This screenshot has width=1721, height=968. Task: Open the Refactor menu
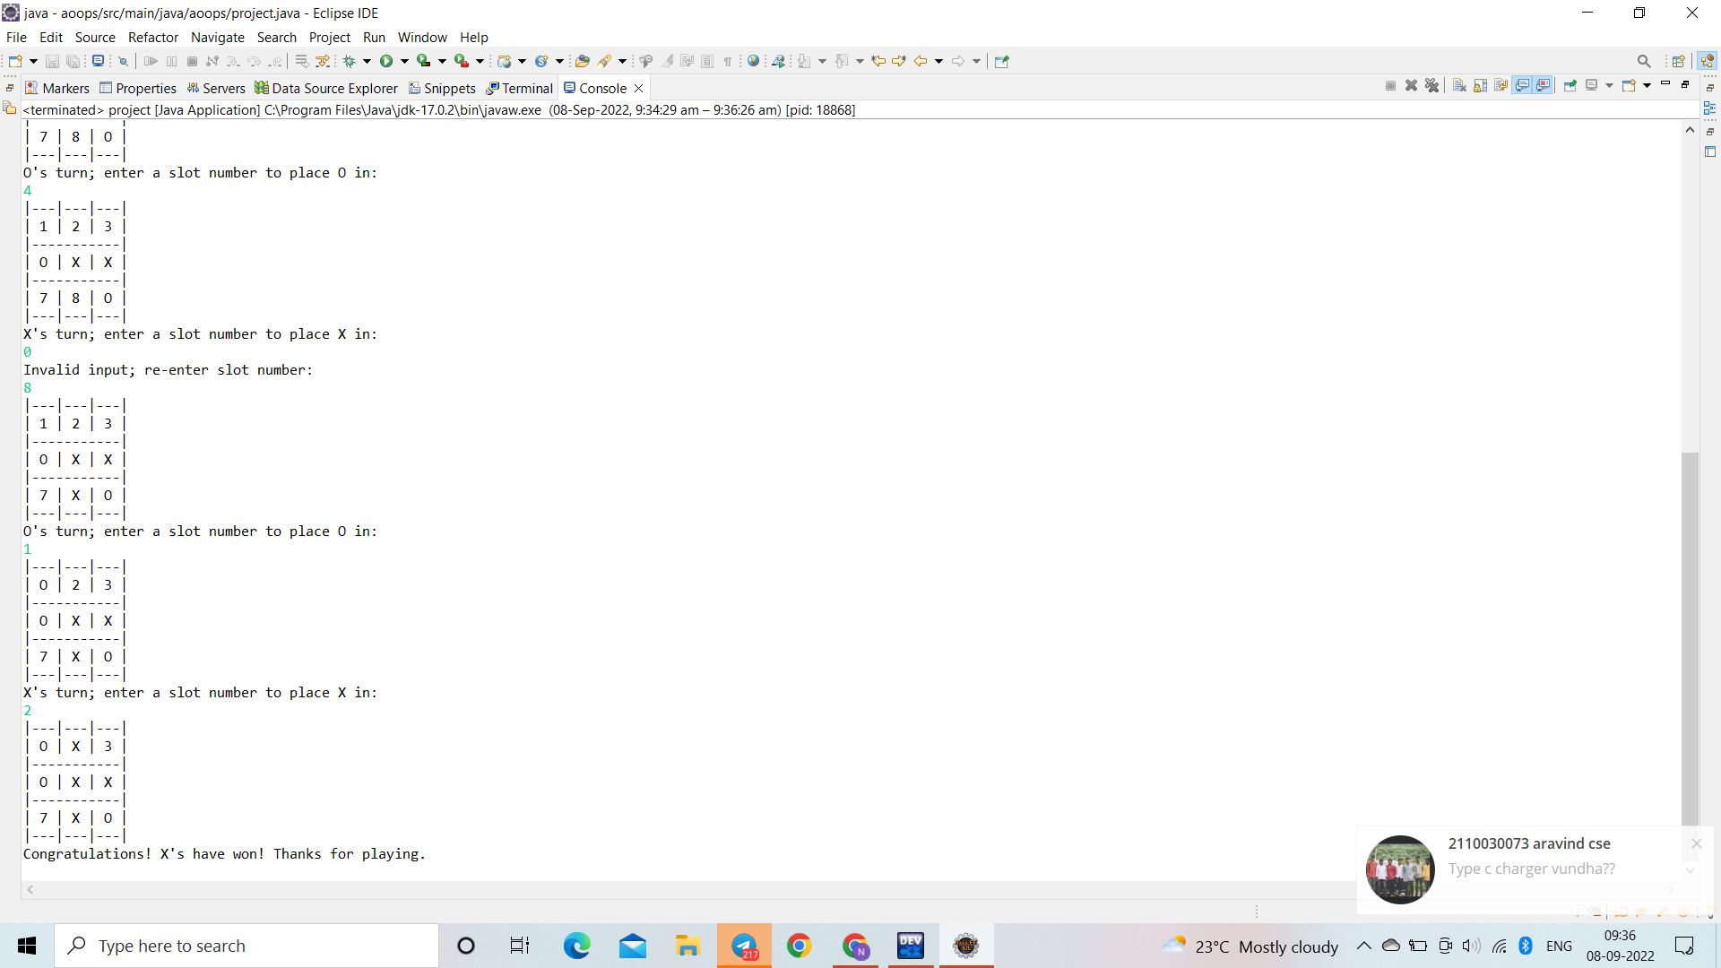tap(152, 37)
